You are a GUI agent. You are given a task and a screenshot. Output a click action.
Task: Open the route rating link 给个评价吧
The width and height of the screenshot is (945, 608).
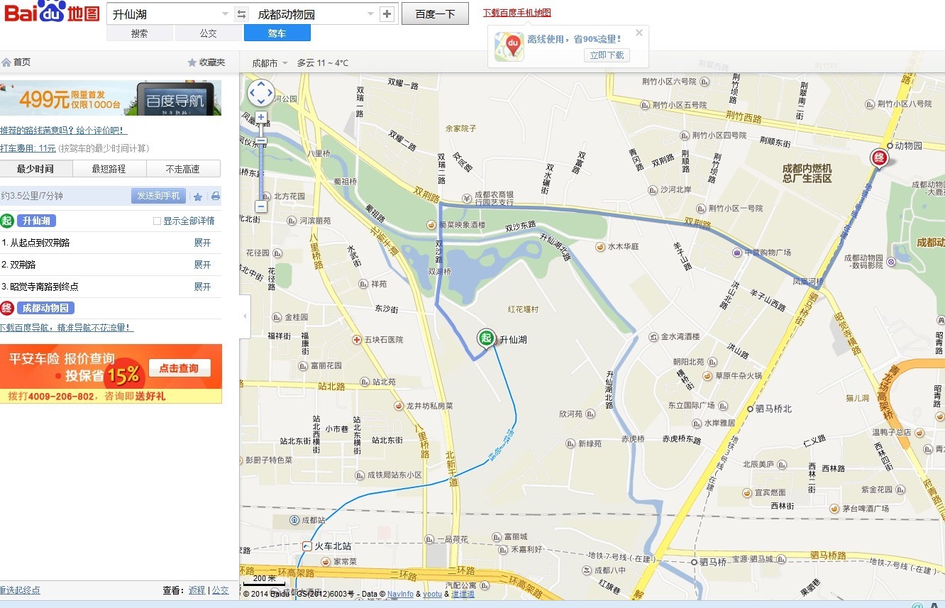click(63, 131)
